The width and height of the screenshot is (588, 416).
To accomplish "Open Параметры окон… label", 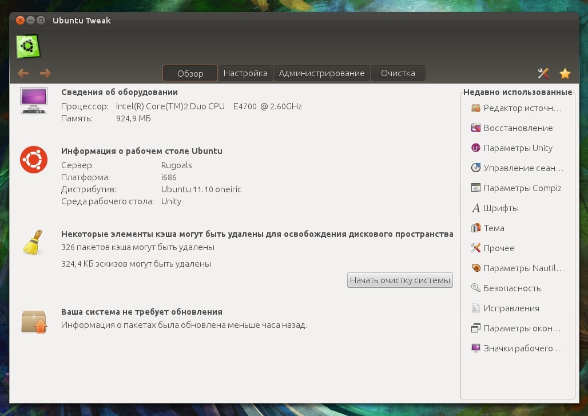I will 522,328.
